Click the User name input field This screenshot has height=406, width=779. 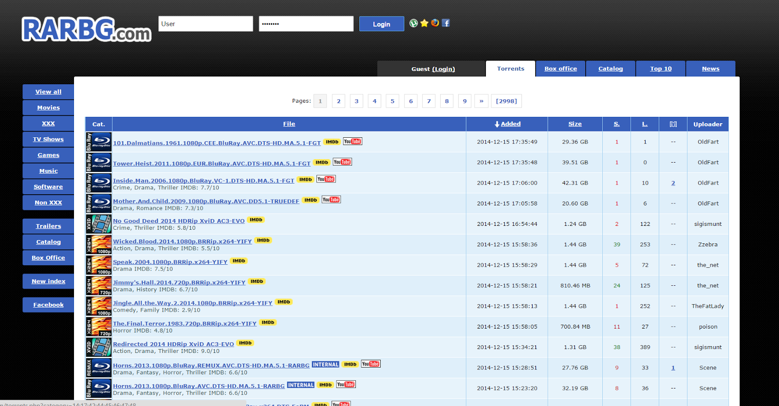206,24
